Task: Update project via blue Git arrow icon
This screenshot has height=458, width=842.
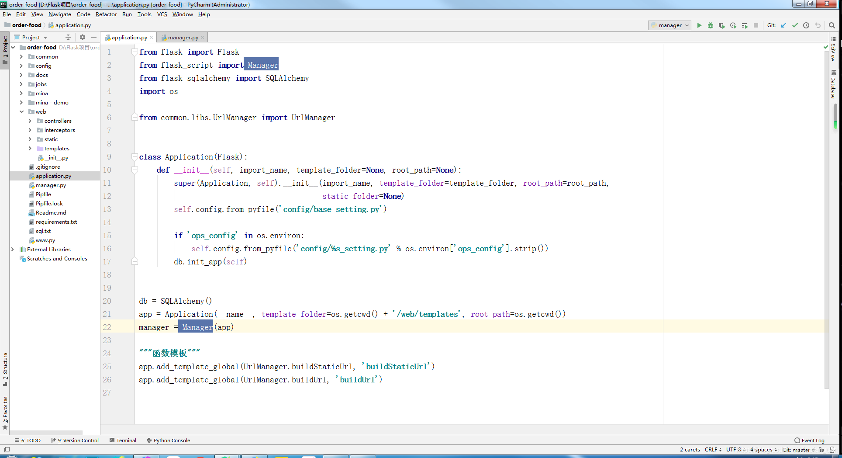Action: 783,25
